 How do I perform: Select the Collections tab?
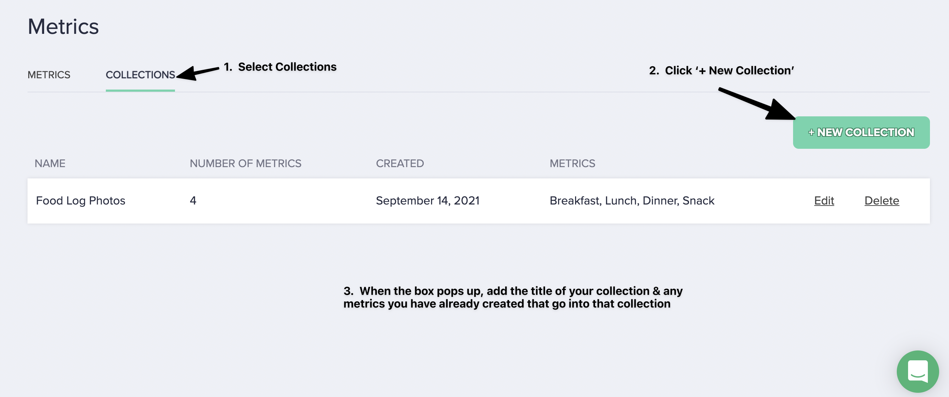[x=140, y=75]
